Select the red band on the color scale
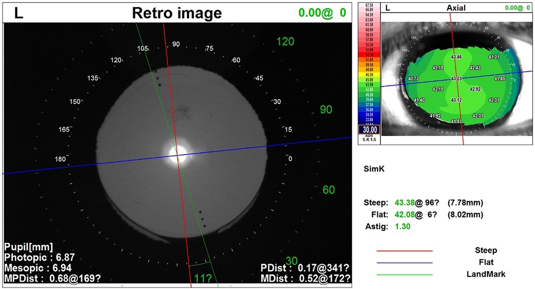Image resolution: width=535 pixels, height=289 pixels. click(369, 55)
